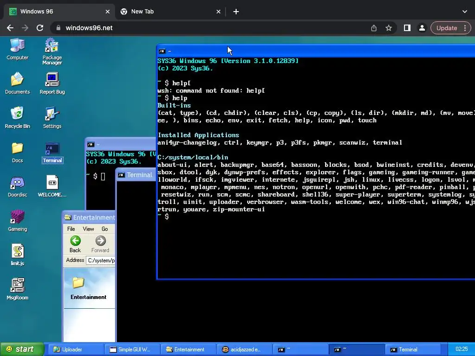Toggle the browser side panel icon

pos(407,28)
